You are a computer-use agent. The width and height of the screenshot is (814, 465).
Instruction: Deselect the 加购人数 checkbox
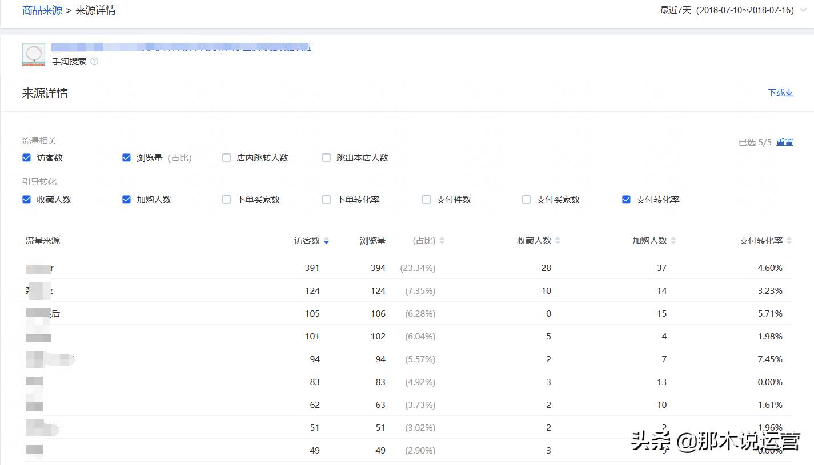point(126,200)
